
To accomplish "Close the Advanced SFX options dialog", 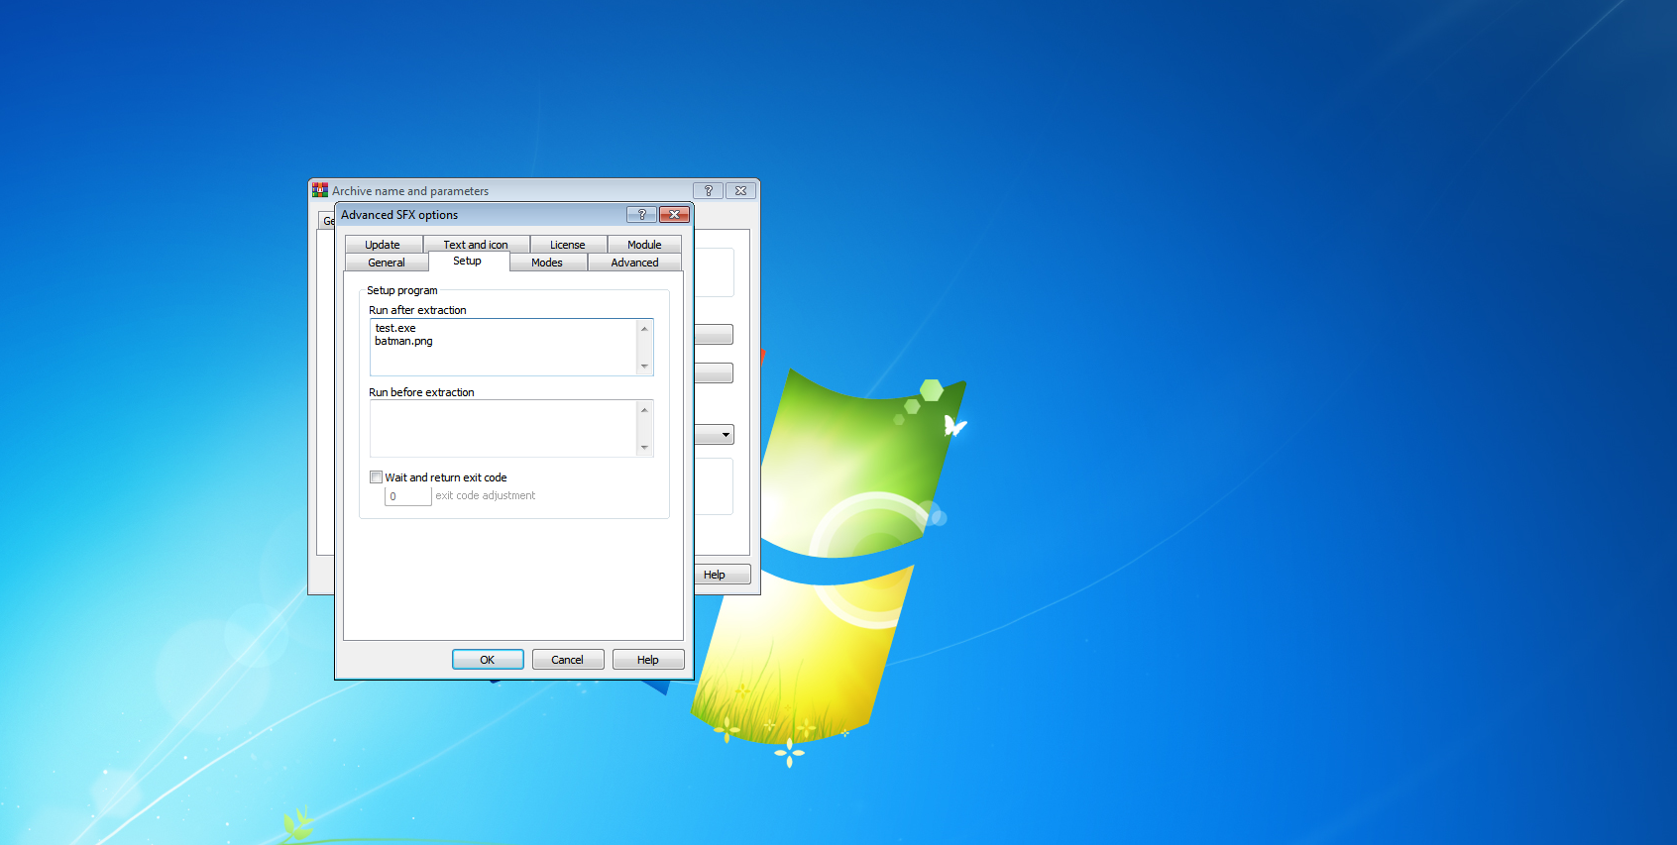I will 674,215.
